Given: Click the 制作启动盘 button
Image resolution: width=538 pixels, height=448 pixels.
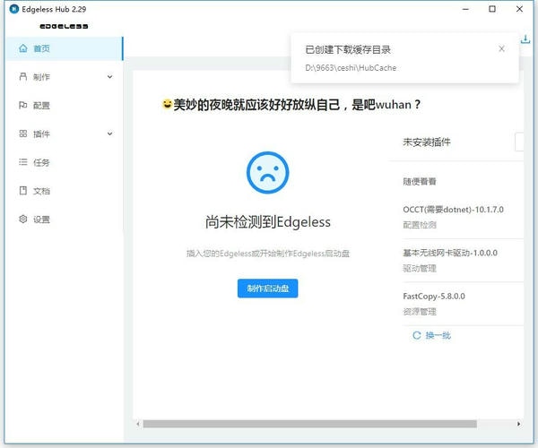Looking at the screenshot, I should (x=267, y=289).
